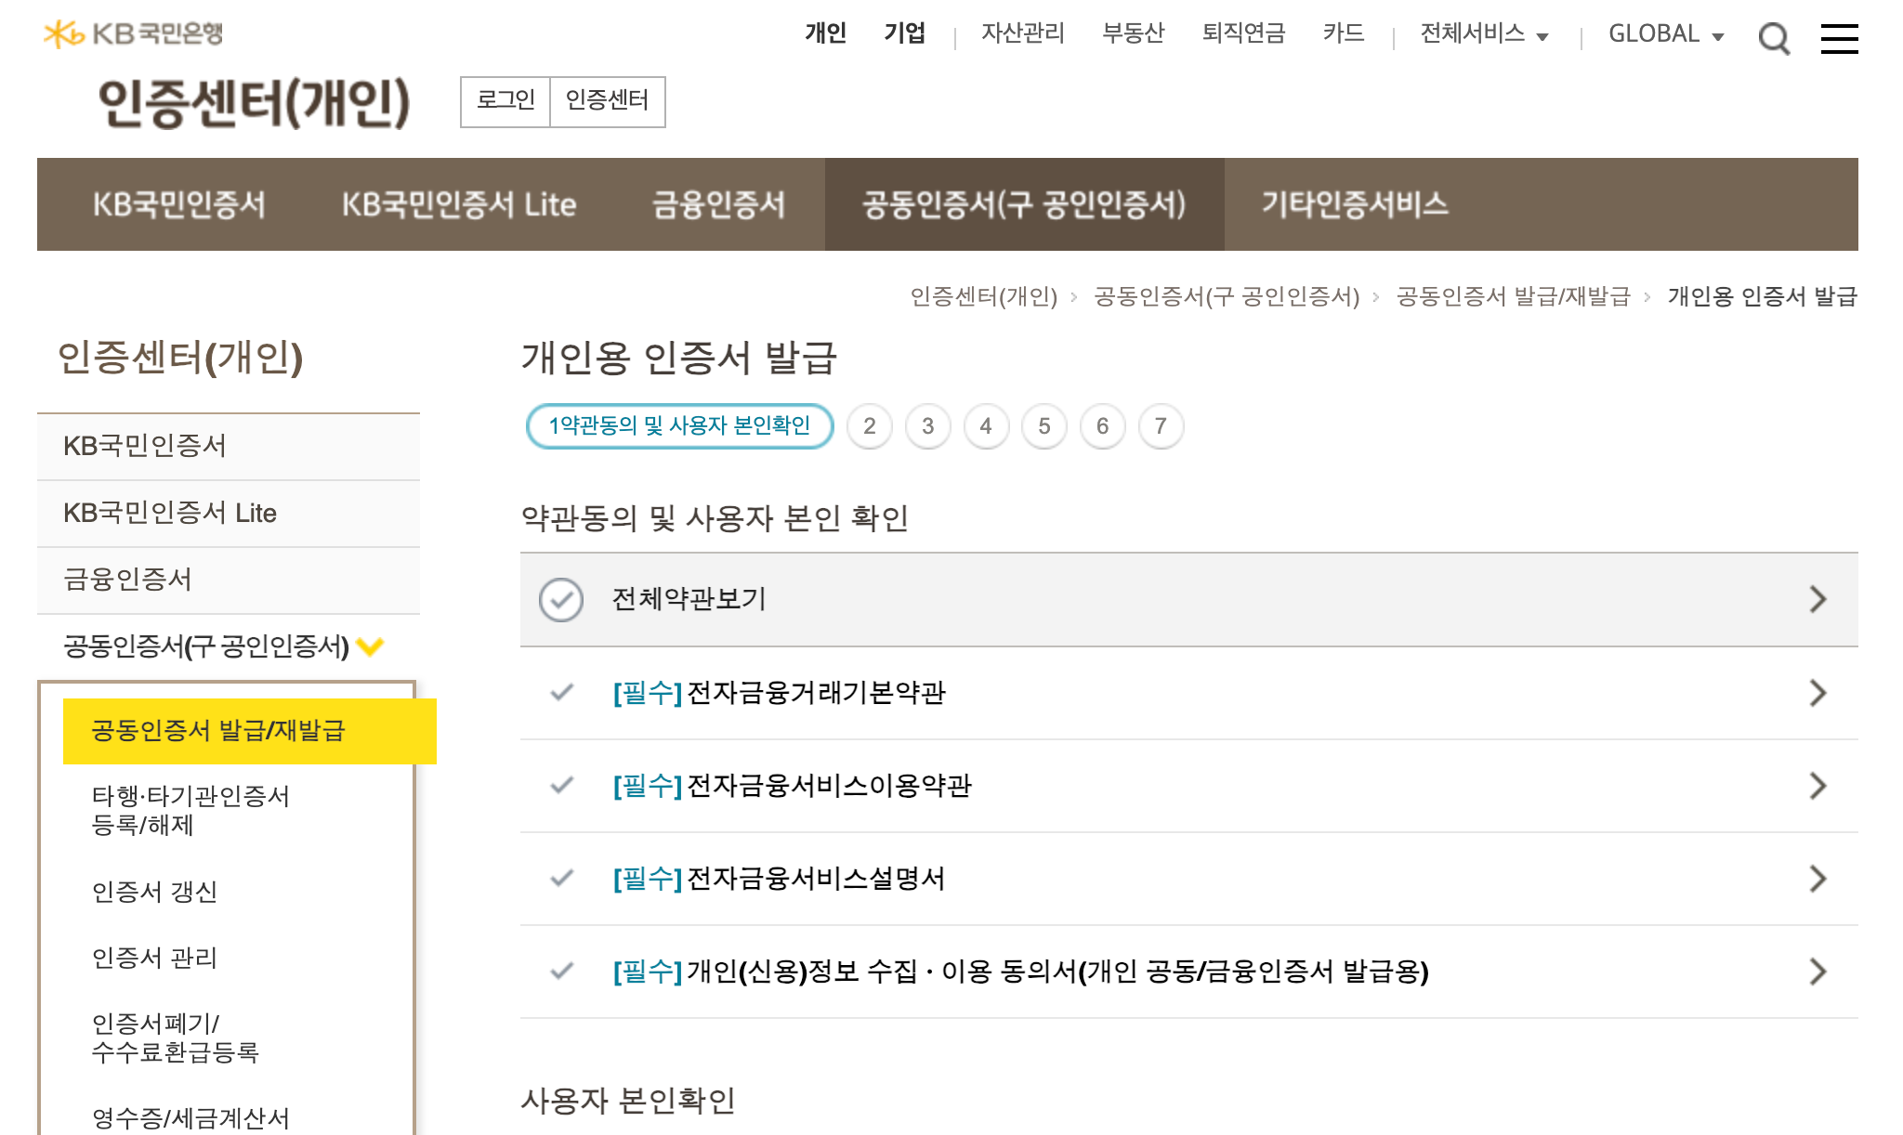Tick the 전자금융거래기본약관 checkmark
1903x1135 pixels.
coord(561,693)
